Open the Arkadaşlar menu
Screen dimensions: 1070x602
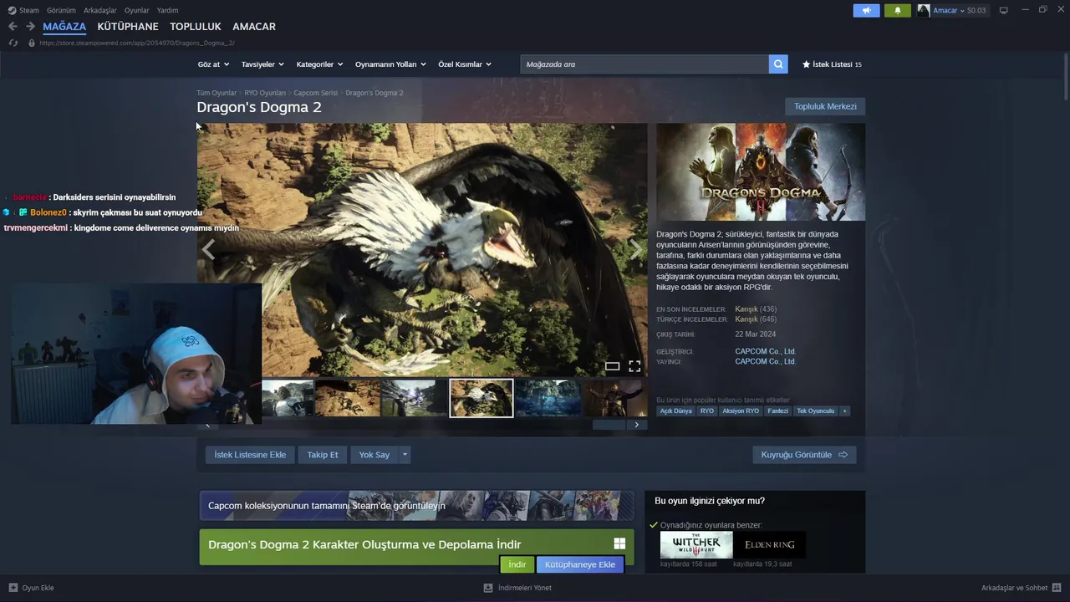click(x=100, y=10)
